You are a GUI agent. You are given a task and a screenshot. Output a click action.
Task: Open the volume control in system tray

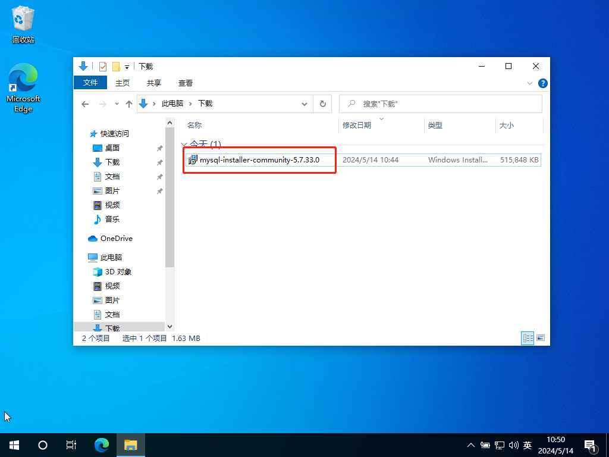(x=513, y=445)
